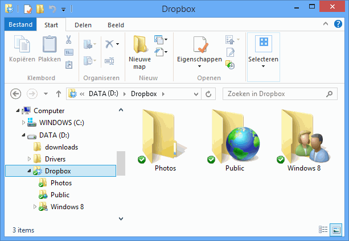The height and width of the screenshot is (241, 349).
Task: Switch to large icons view in status bar
Action: (x=336, y=230)
